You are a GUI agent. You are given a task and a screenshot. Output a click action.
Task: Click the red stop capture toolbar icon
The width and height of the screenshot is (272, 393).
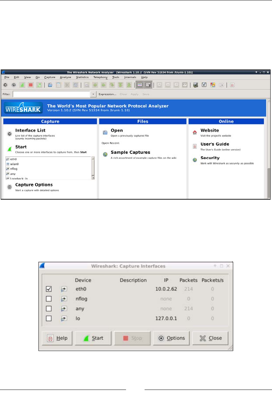[31, 85]
